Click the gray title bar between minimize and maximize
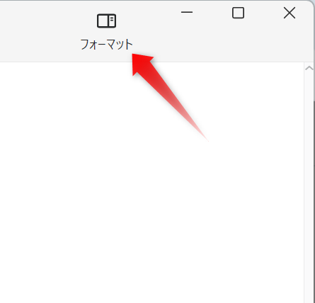 point(212,13)
